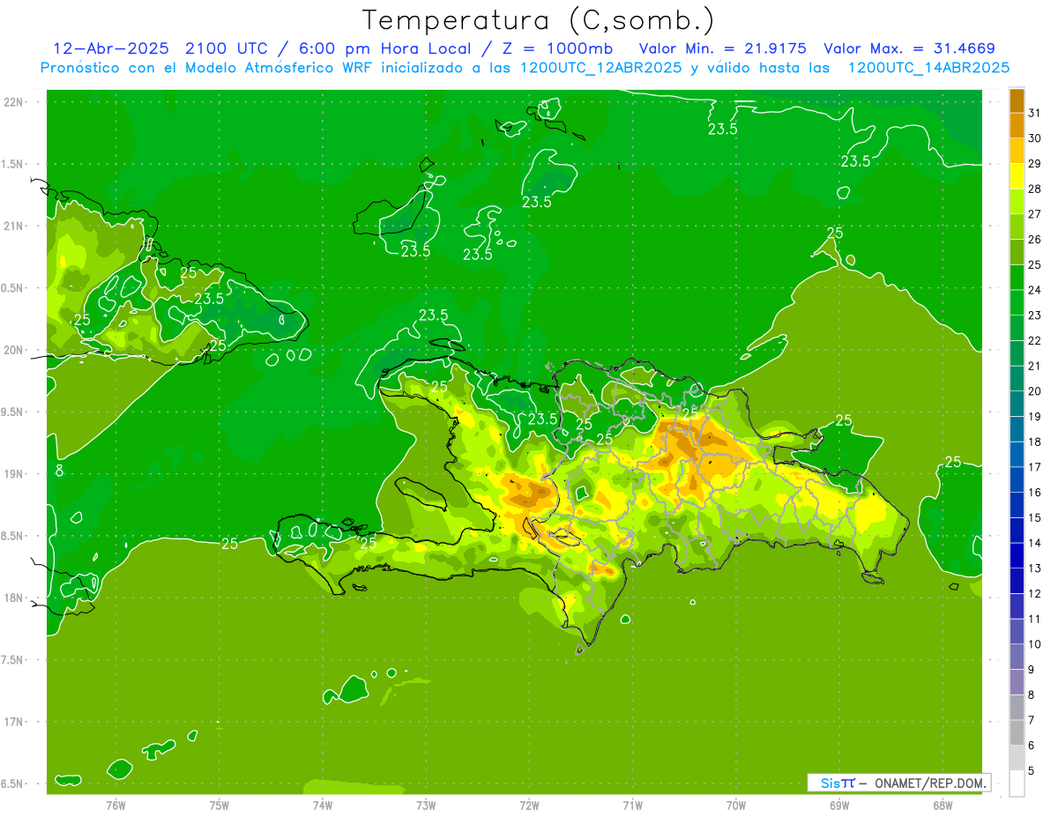Click the 17N latitude axis label

[13, 722]
